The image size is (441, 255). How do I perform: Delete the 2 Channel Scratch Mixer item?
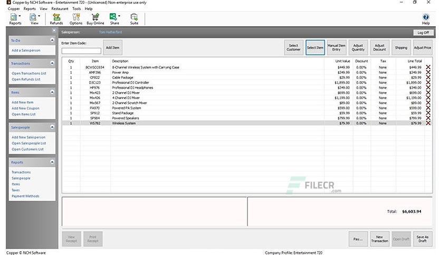(x=428, y=103)
